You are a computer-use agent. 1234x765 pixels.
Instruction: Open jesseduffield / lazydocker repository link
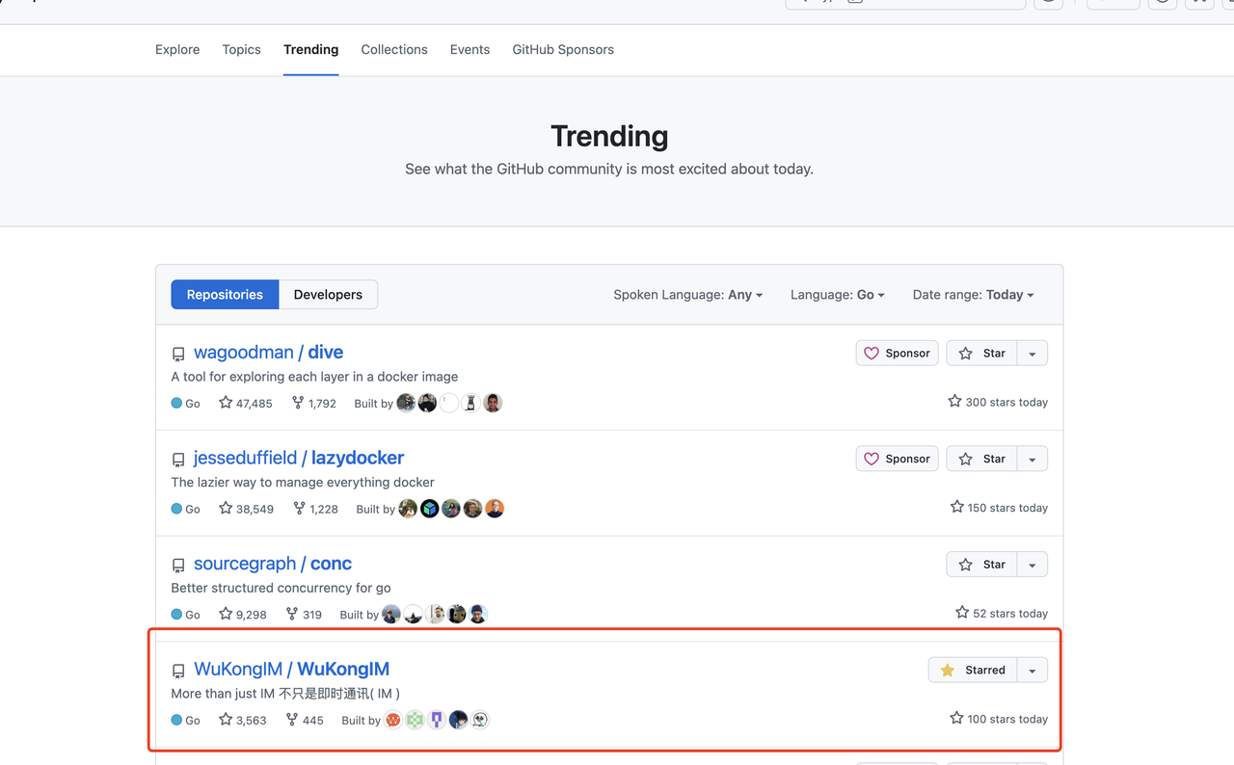299,458
